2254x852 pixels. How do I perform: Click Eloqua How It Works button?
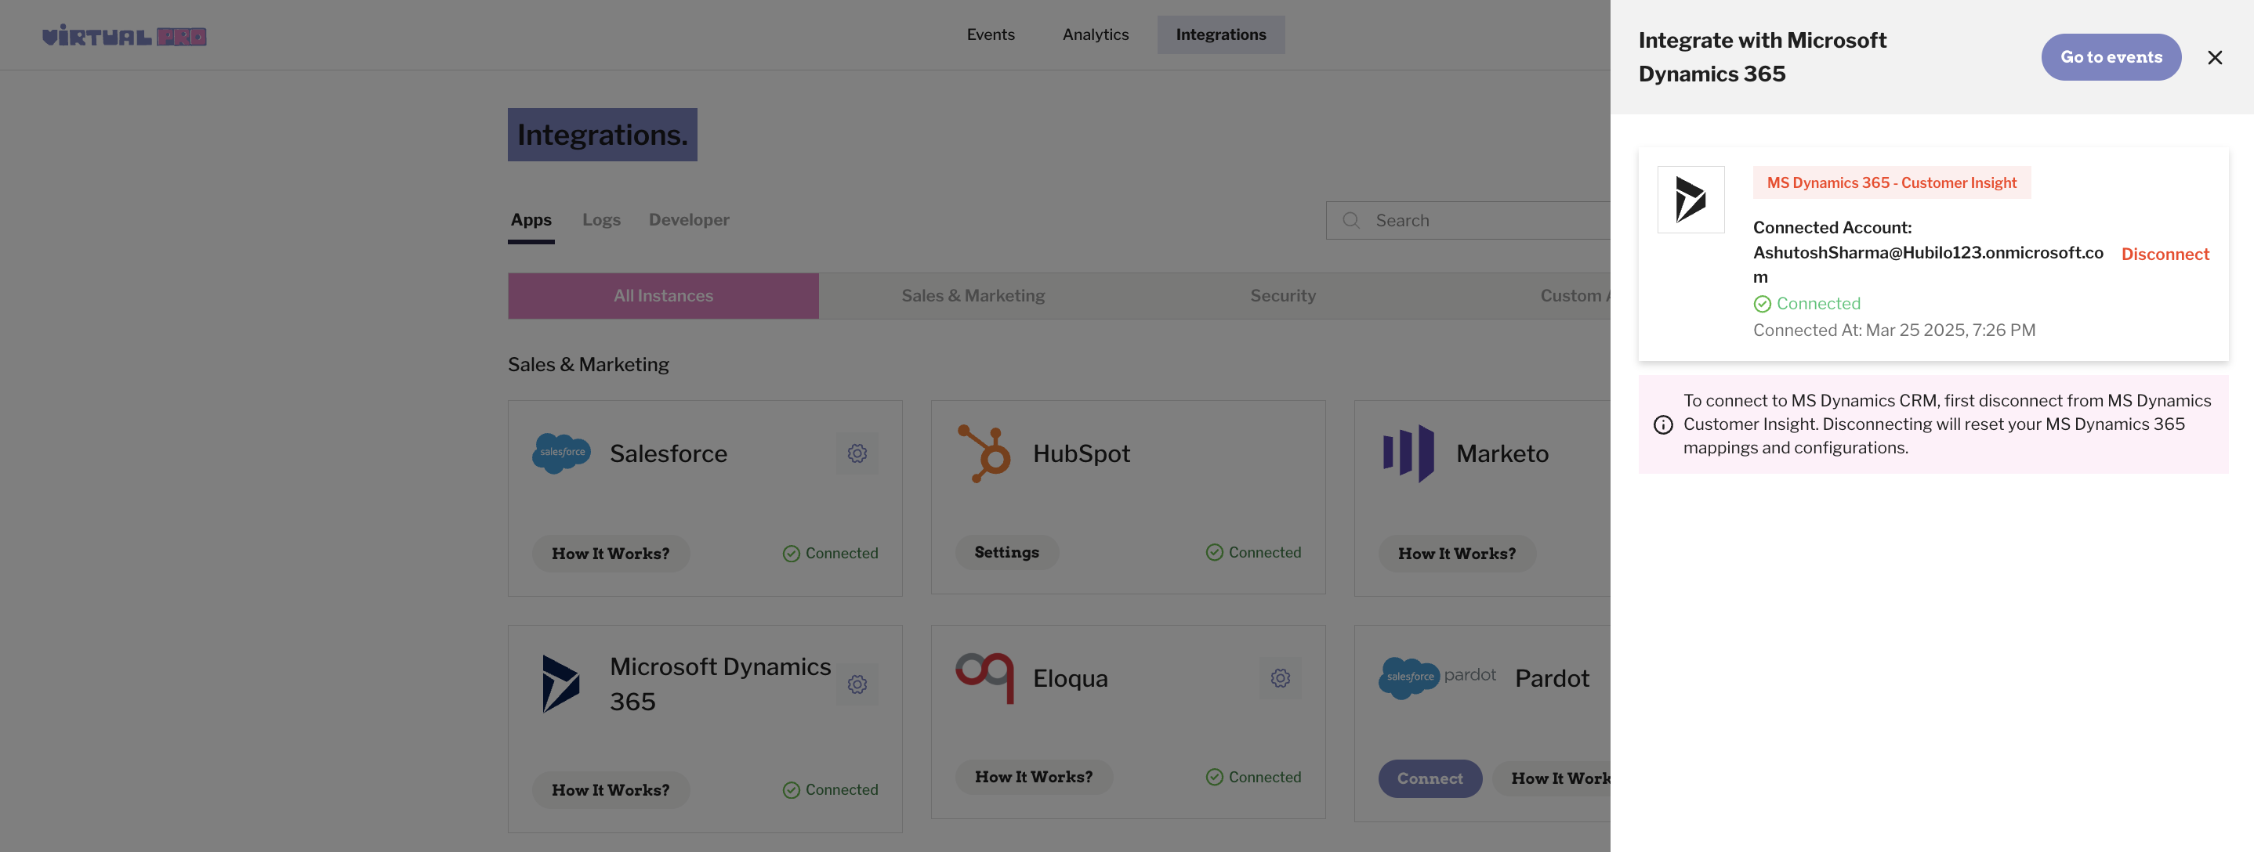tap(1034, 777)
